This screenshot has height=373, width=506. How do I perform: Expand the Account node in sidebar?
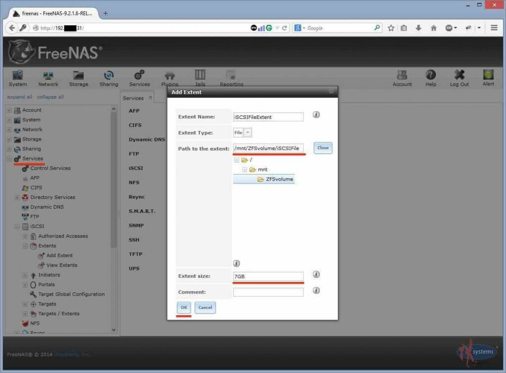pos(9,110)
